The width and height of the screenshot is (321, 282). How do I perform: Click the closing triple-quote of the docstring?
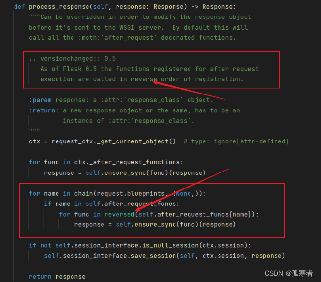(34, 130)
